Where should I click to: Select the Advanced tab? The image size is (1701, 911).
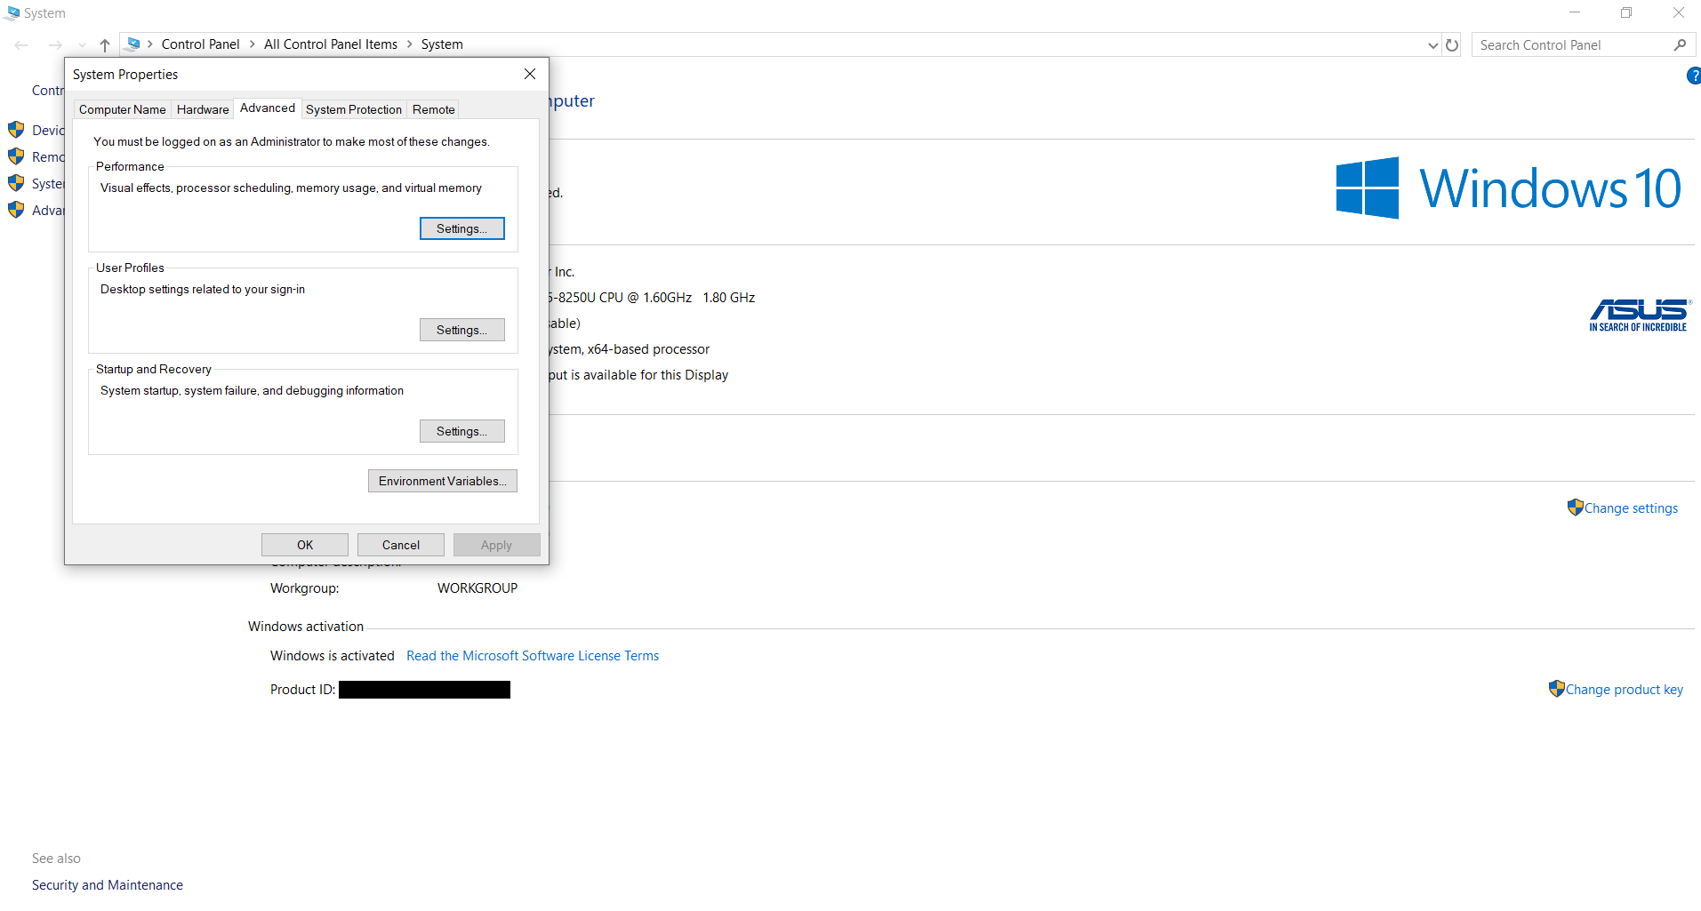[268, 108]
